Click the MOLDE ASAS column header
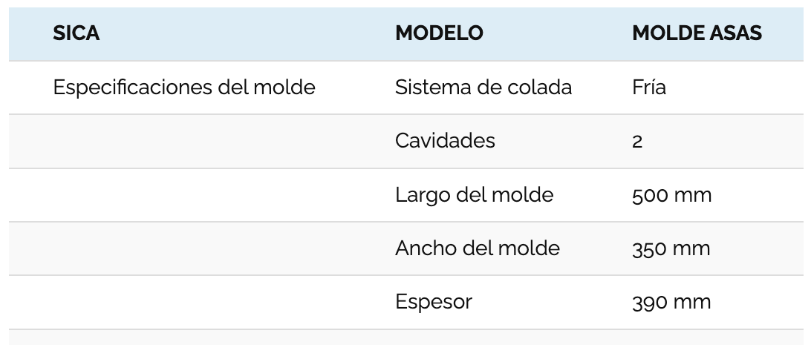This screenshot has width=811, height=359. (697, 33)
